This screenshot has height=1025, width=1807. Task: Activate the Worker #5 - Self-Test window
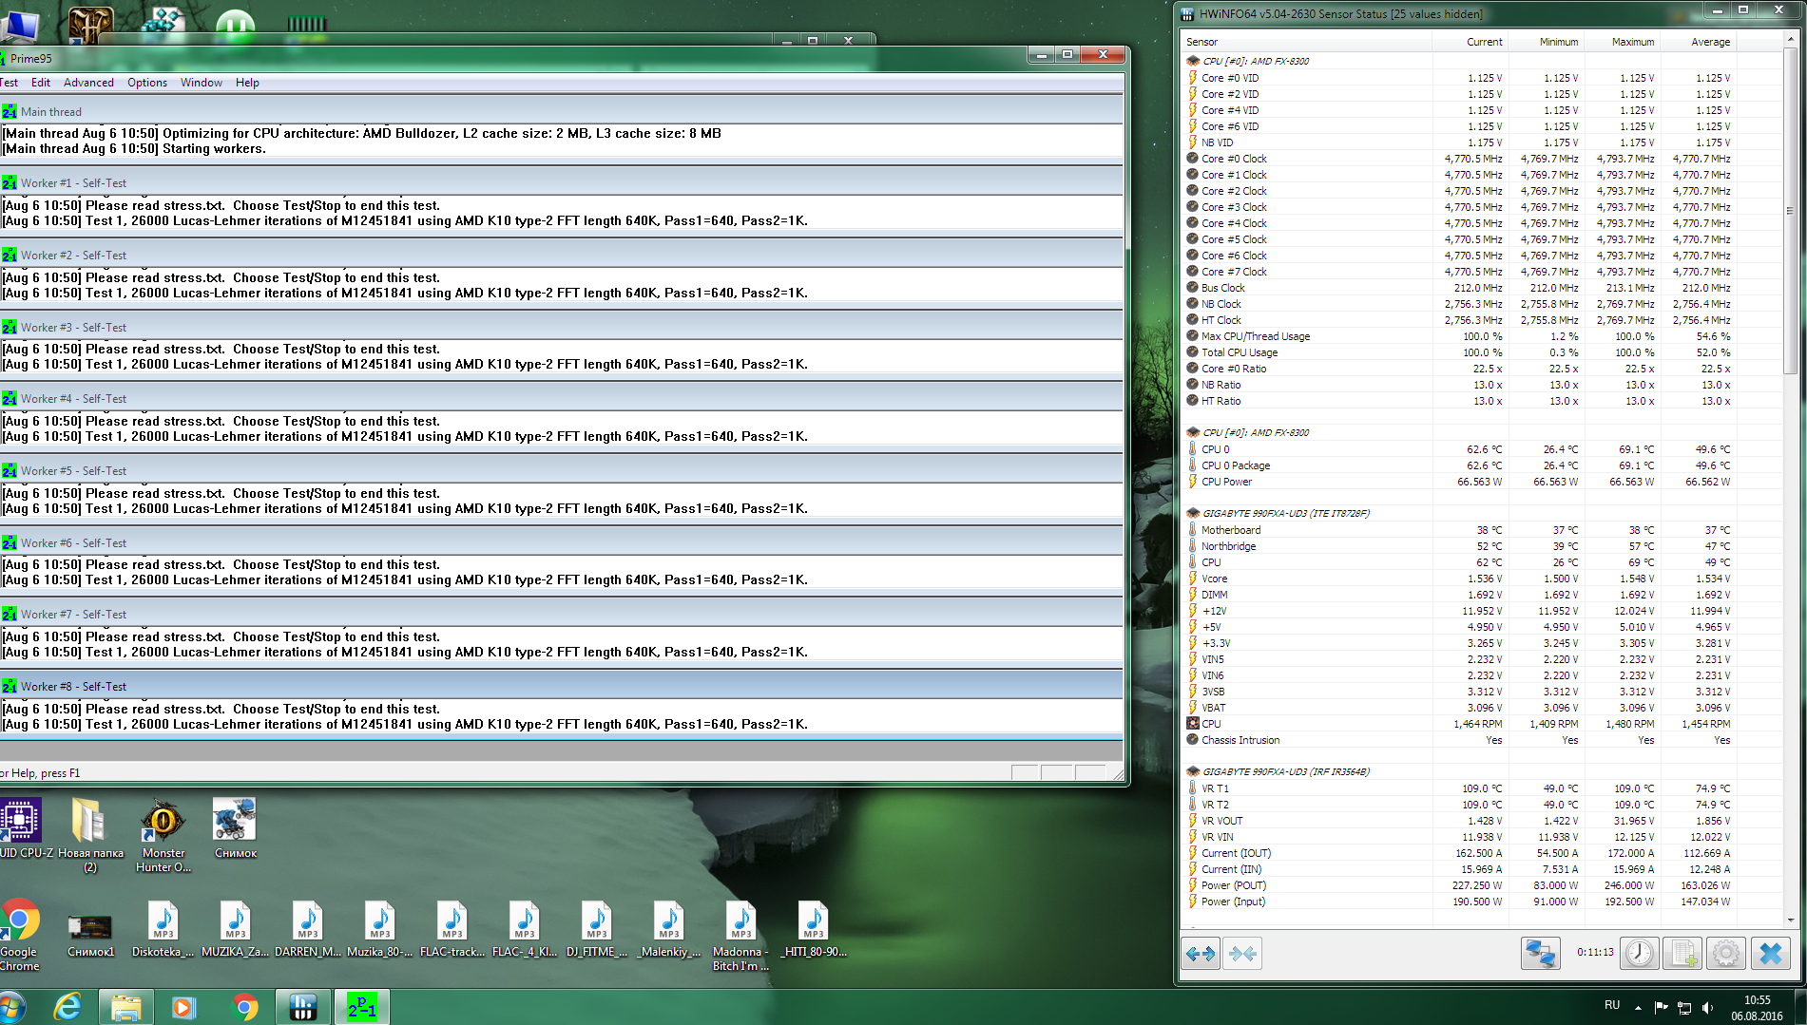561,471
